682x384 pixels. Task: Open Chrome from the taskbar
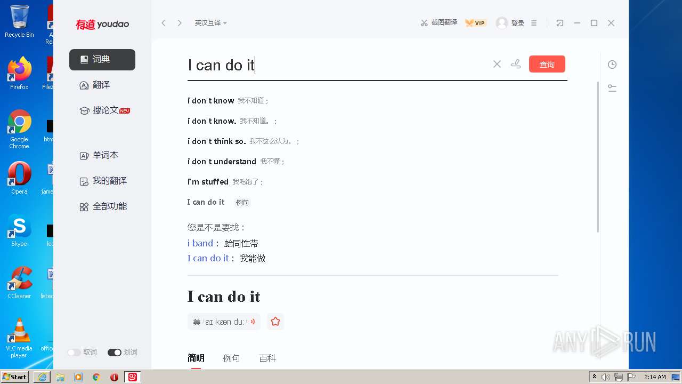[x=96, y=377]
